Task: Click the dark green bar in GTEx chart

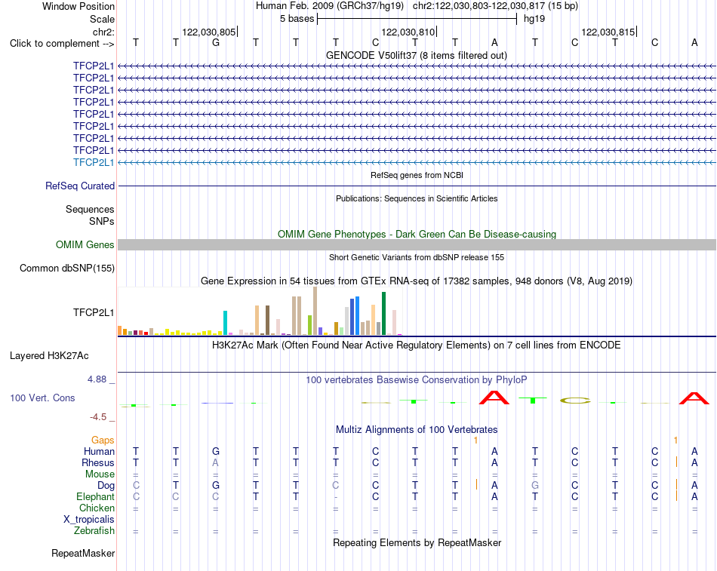Action: (x=383, y=314)
